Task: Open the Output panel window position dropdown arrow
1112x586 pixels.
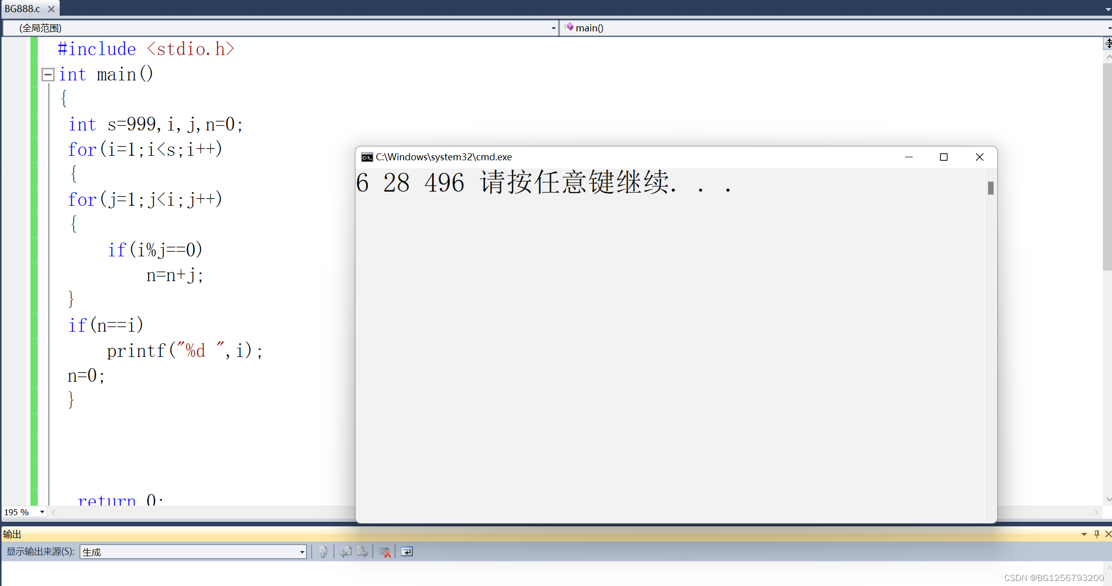Action: pyautogui.click(x=1084, y=534)
